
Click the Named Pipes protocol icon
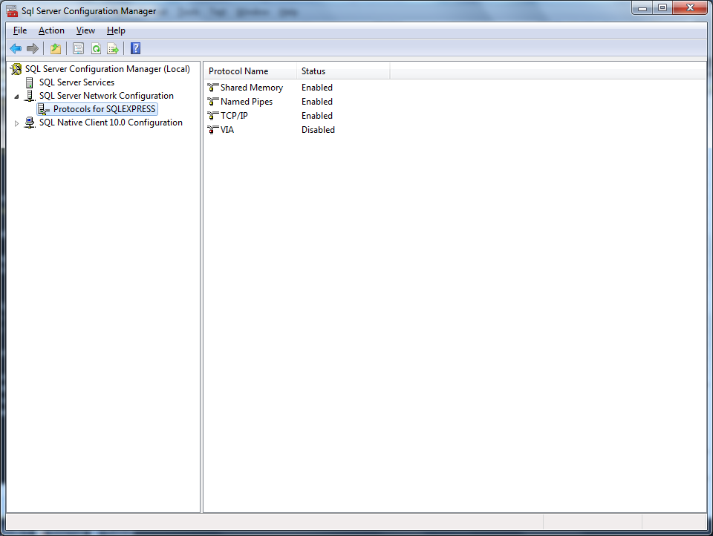point(213,102)
